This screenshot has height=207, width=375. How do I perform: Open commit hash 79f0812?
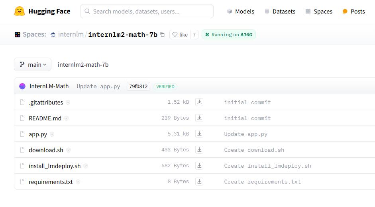pyautogui.click(x=138, y=86)
